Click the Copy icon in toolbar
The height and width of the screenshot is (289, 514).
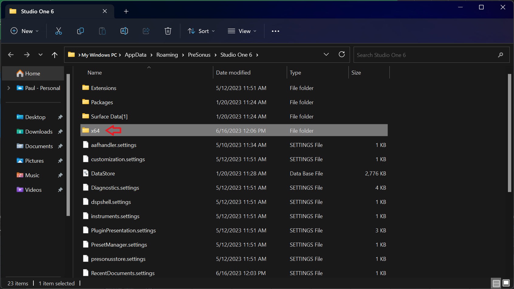point(81,31)
